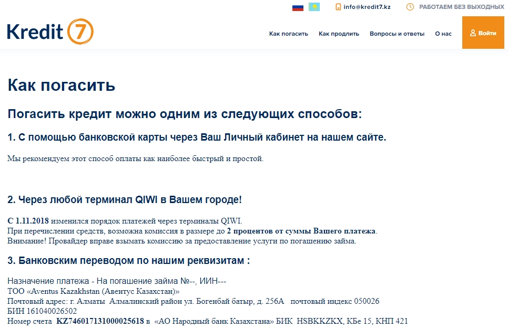
Task: Click the bank transfer requisites heading
Action: pos(128,261)
